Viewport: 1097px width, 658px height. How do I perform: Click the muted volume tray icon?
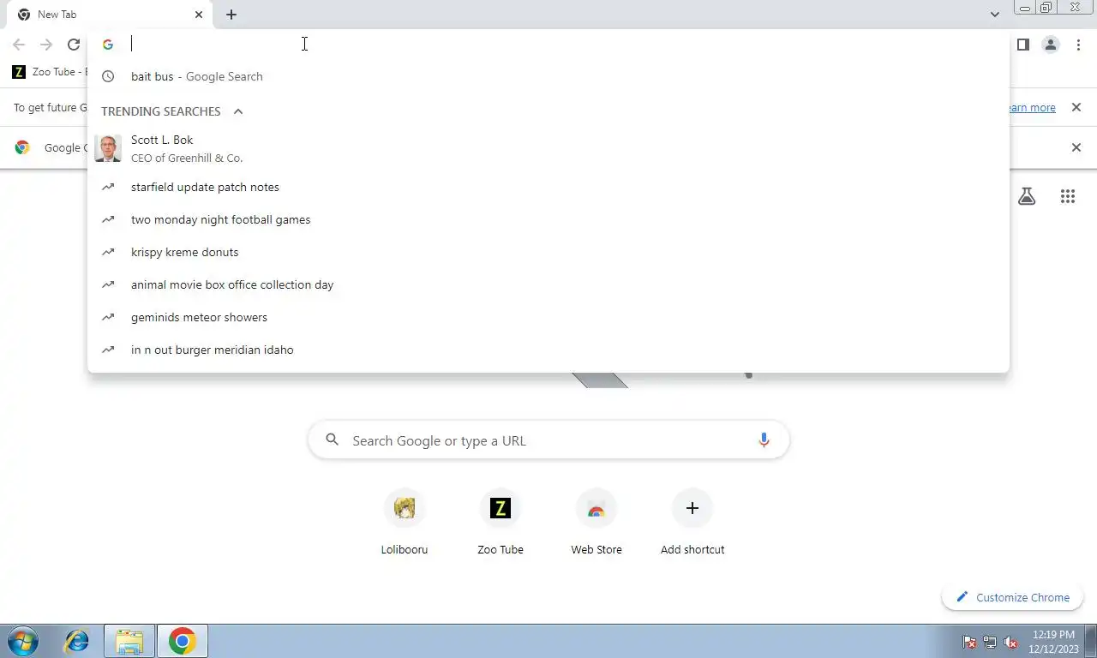1010,642
